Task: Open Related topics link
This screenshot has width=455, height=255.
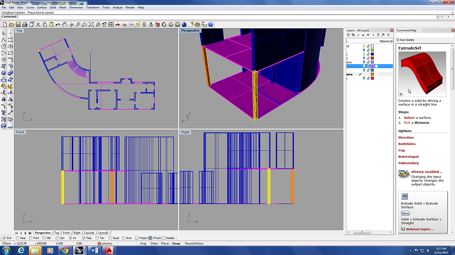Action: [420, 229]
